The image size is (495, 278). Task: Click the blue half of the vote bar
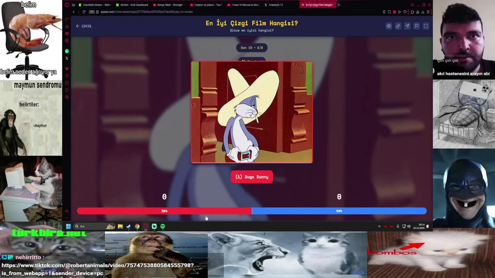pos(339,211)
